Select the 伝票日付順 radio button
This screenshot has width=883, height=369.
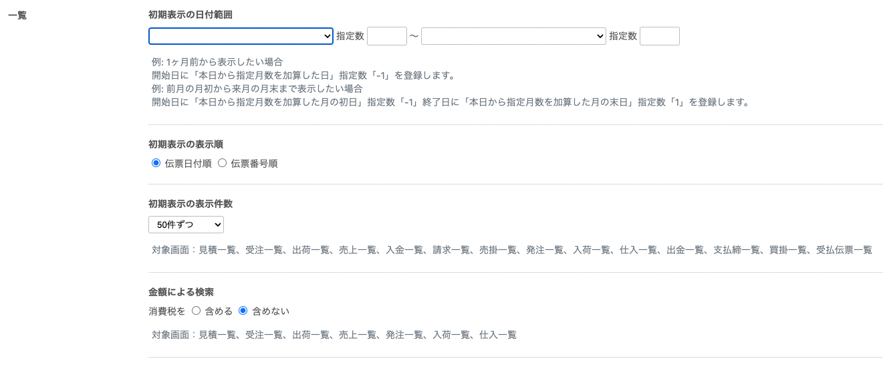(x=156, y=163)
